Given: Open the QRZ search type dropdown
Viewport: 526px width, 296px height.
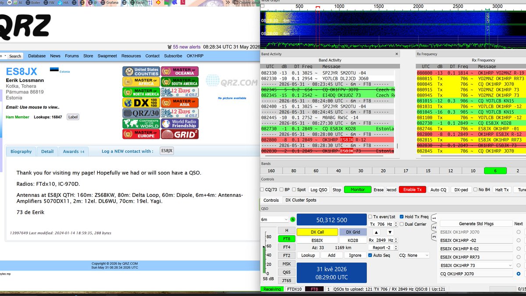Looking at the screenshot, I should click(x=4, y=56).
